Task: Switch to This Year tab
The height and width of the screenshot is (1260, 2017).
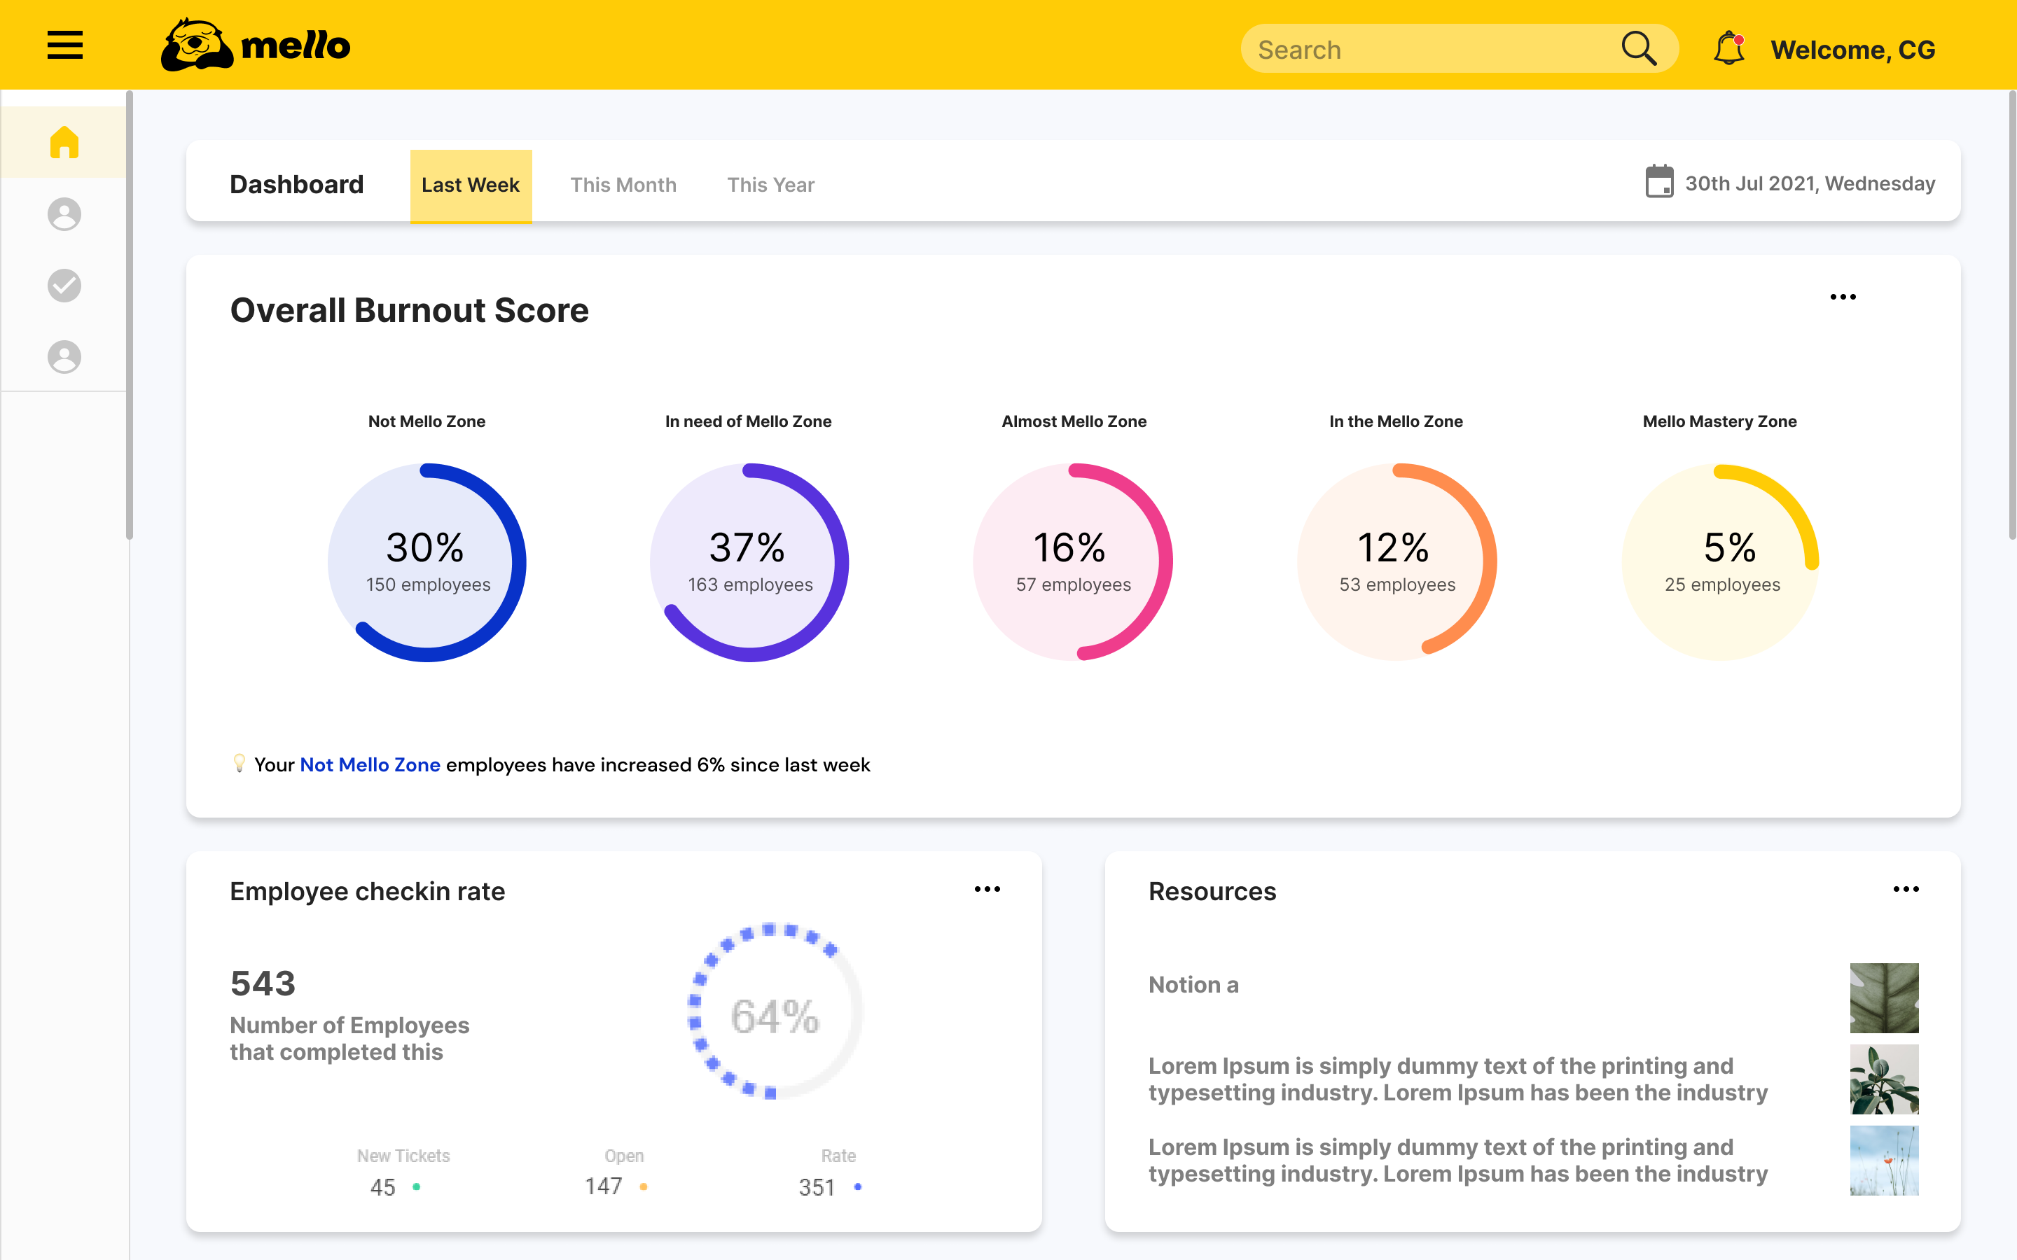Action: [x=771, y=185]
